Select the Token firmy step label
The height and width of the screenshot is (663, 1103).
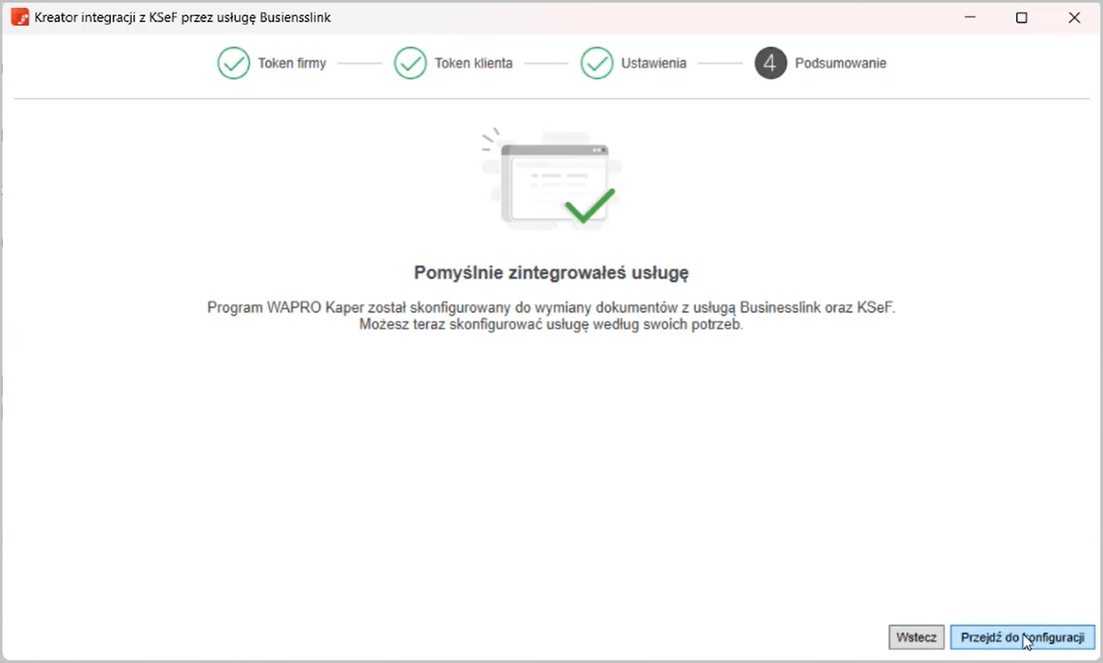[292, 64]
